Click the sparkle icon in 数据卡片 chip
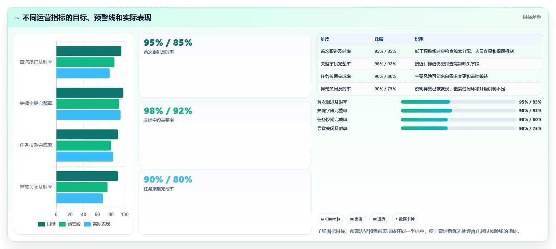556x249 pixels. tap(397, 219)
